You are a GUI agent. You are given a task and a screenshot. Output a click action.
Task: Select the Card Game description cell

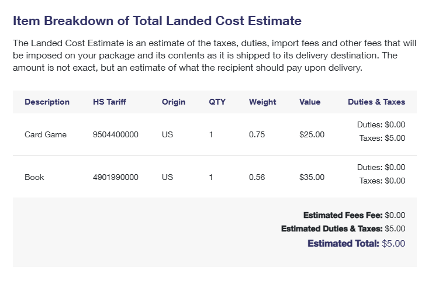[46, 134]
